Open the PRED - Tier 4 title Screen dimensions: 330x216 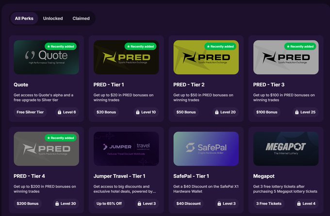(x=29, y=176)
